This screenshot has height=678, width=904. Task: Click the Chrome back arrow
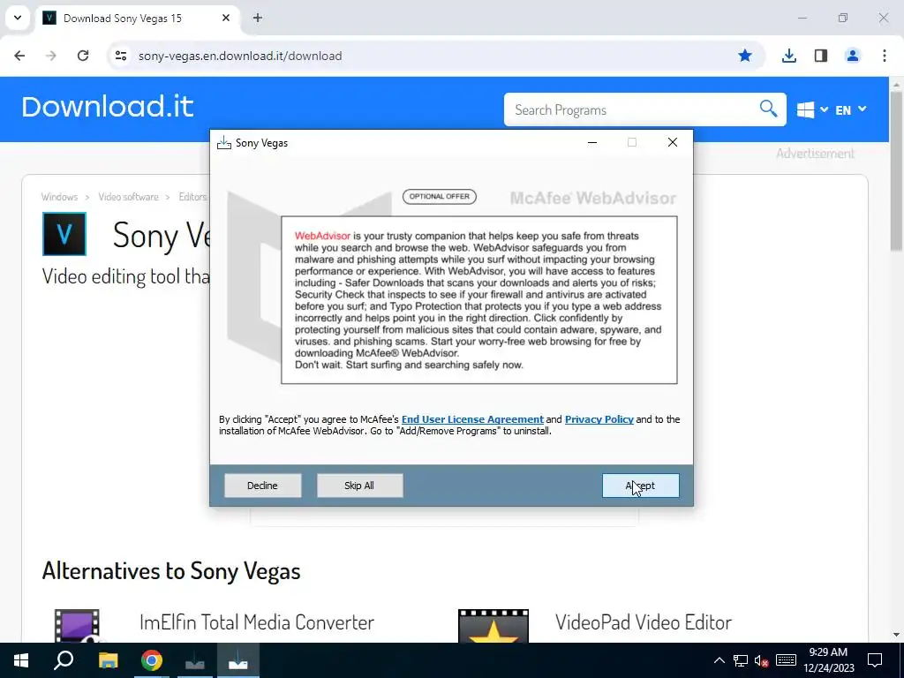(19, 56)
